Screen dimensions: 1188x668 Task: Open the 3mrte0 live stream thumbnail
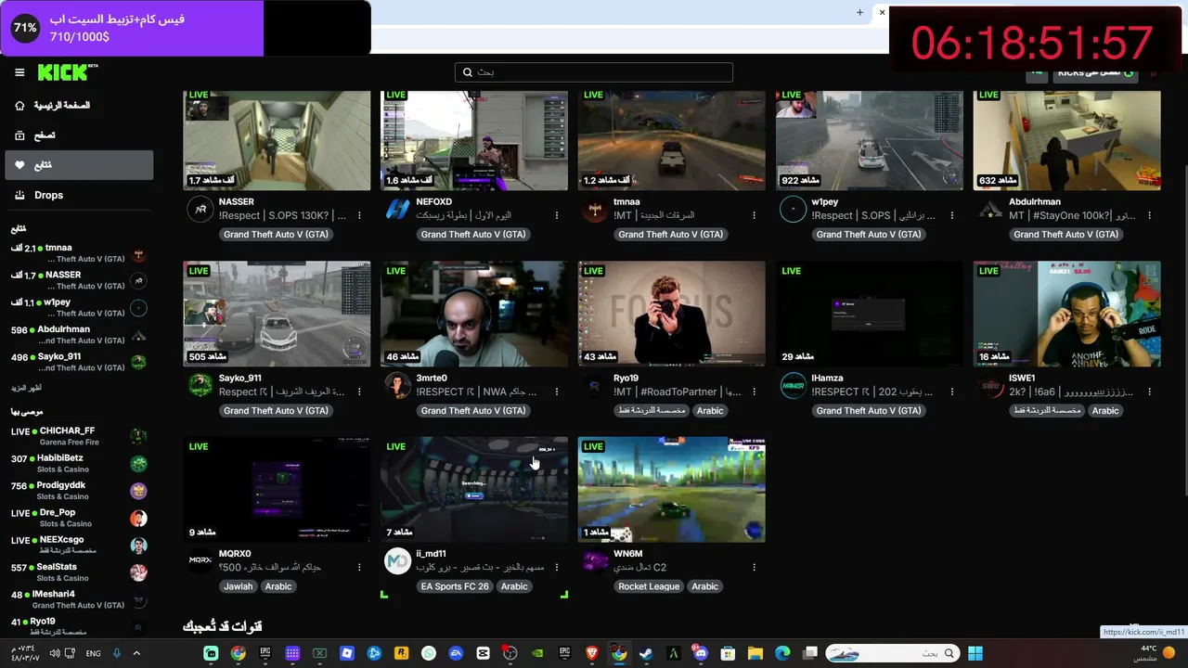[474, 314]
